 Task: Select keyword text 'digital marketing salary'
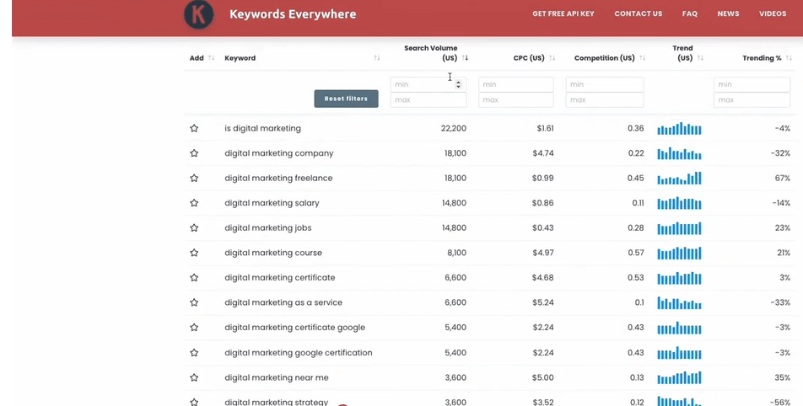tap(272, 203)
